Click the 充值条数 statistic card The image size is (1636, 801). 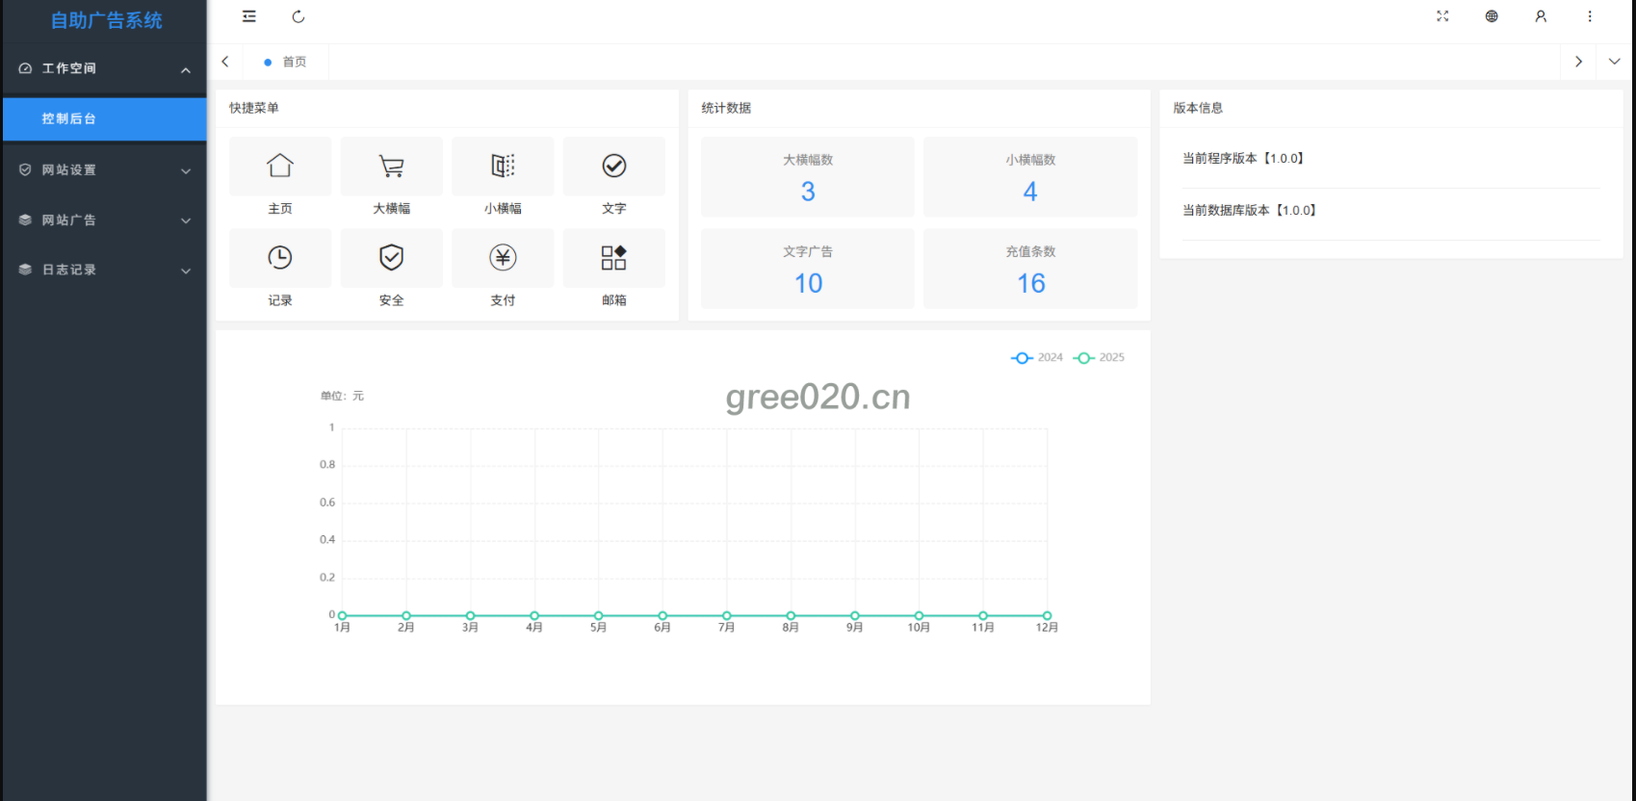pyautogui.click(x=1030, y=269)
